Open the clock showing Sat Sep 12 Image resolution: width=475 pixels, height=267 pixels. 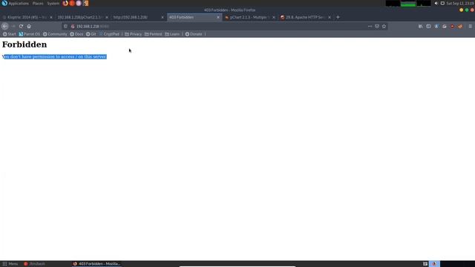click(460, 3)
